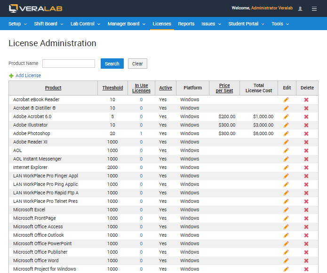Image resolution: width=327 pixels, height=273 pixels.
Task: Expand the Manager Board menu
Action: tap(127, 24)
